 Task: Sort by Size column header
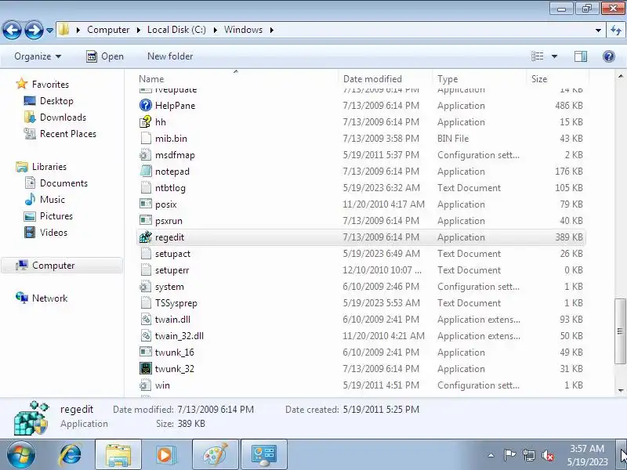tap(557, 79)
